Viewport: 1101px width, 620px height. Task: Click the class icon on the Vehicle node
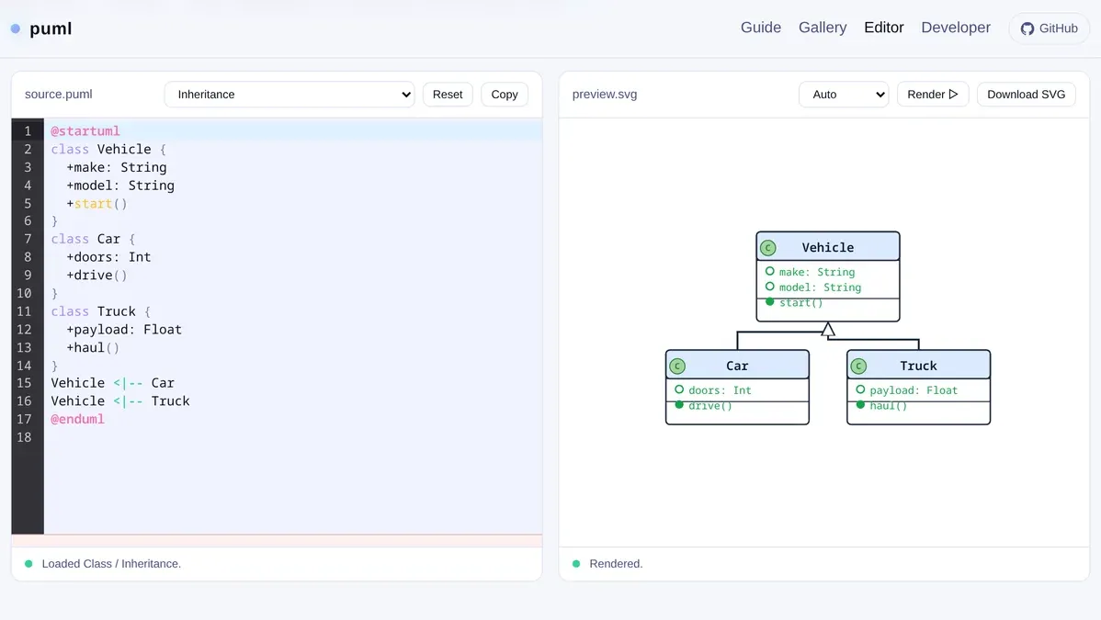tap(768, 248)
